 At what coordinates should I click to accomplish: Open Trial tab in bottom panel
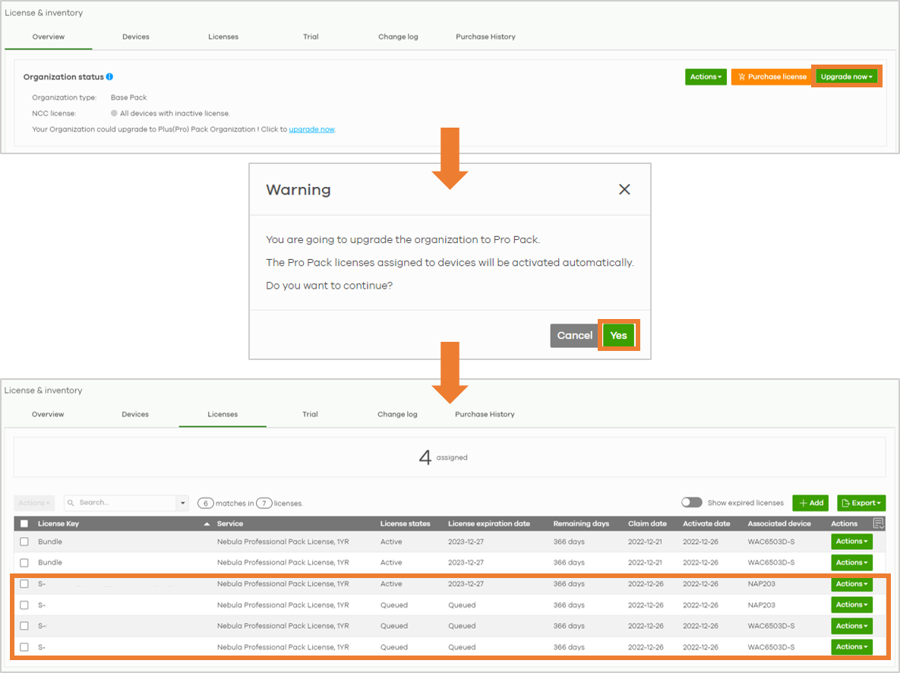[x=310, y=415]
